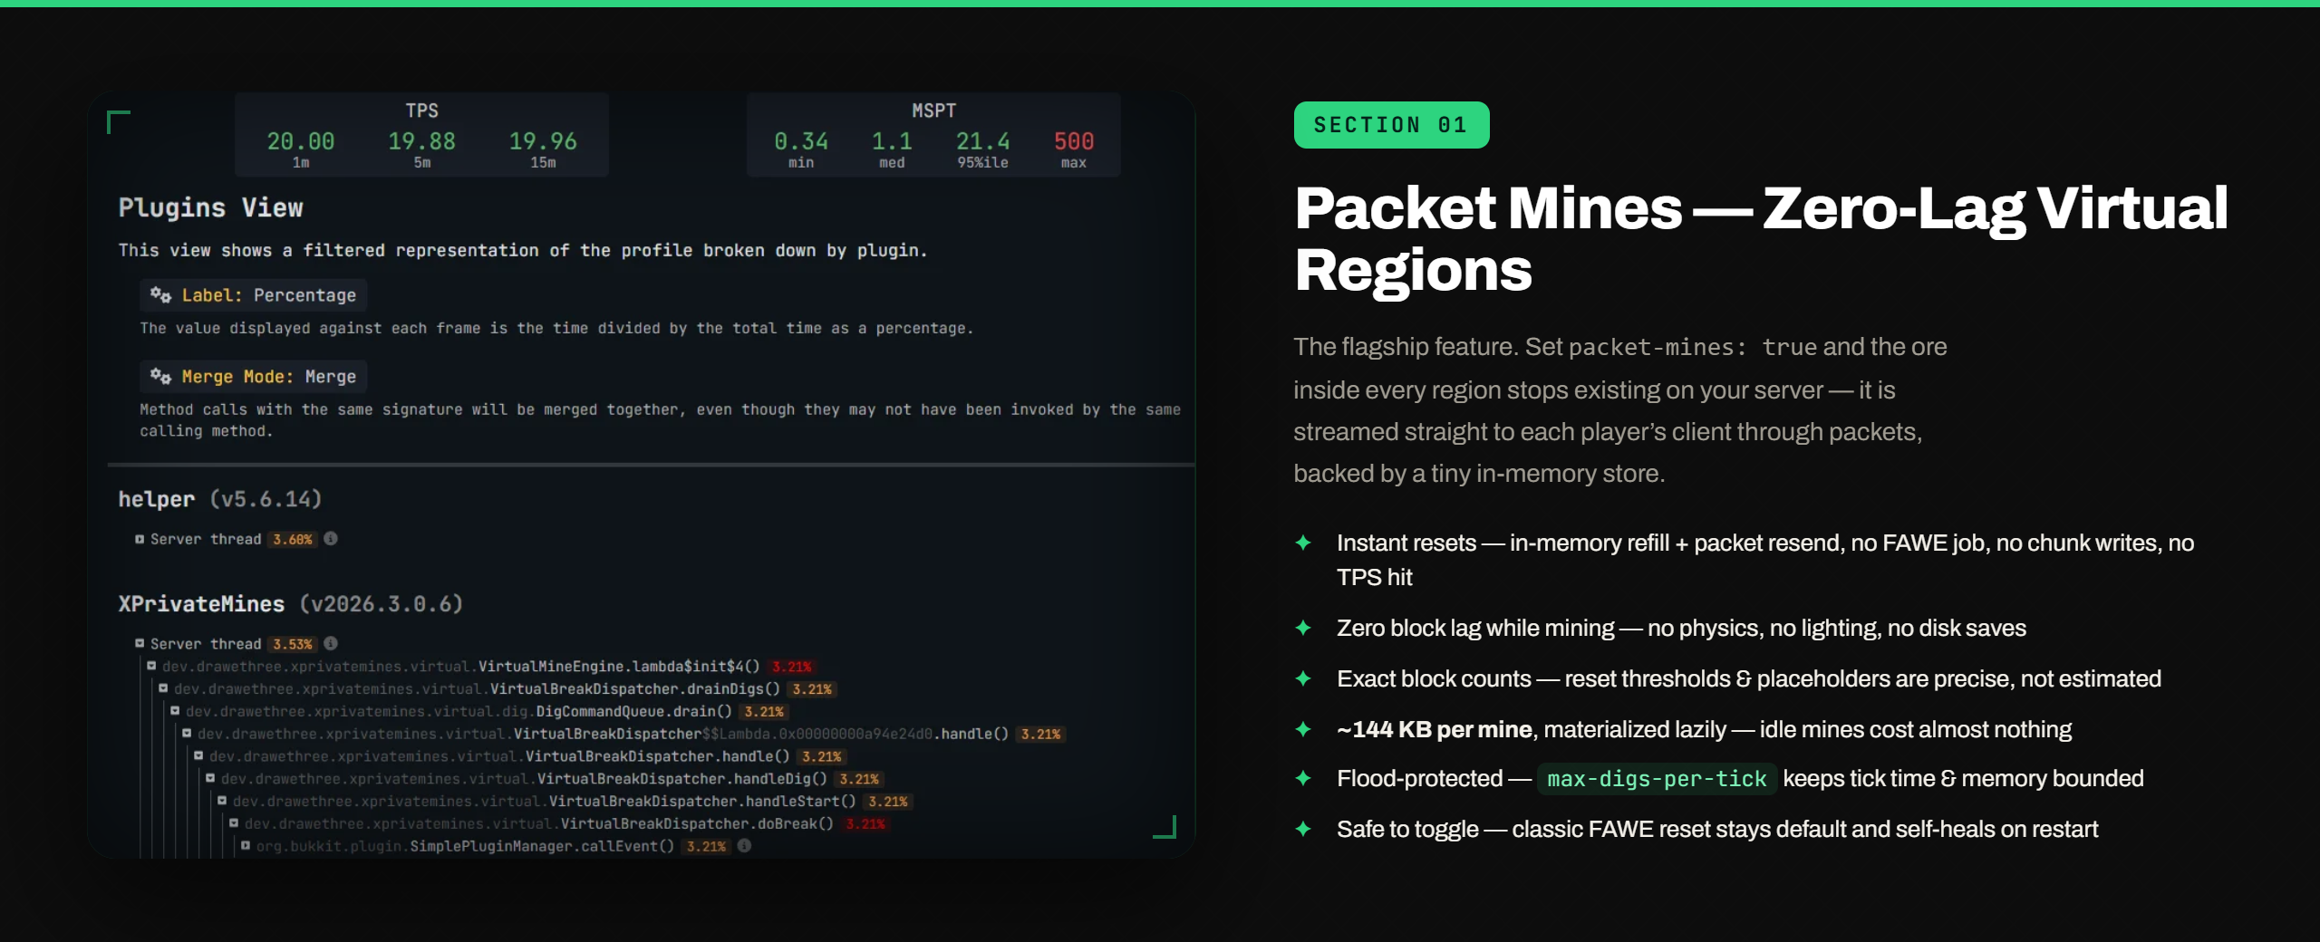This screenshot has width=2320, height=942.
Task: Click info icon after SimplePluginManager.callEvent()
Action: [x=744, y=845]
